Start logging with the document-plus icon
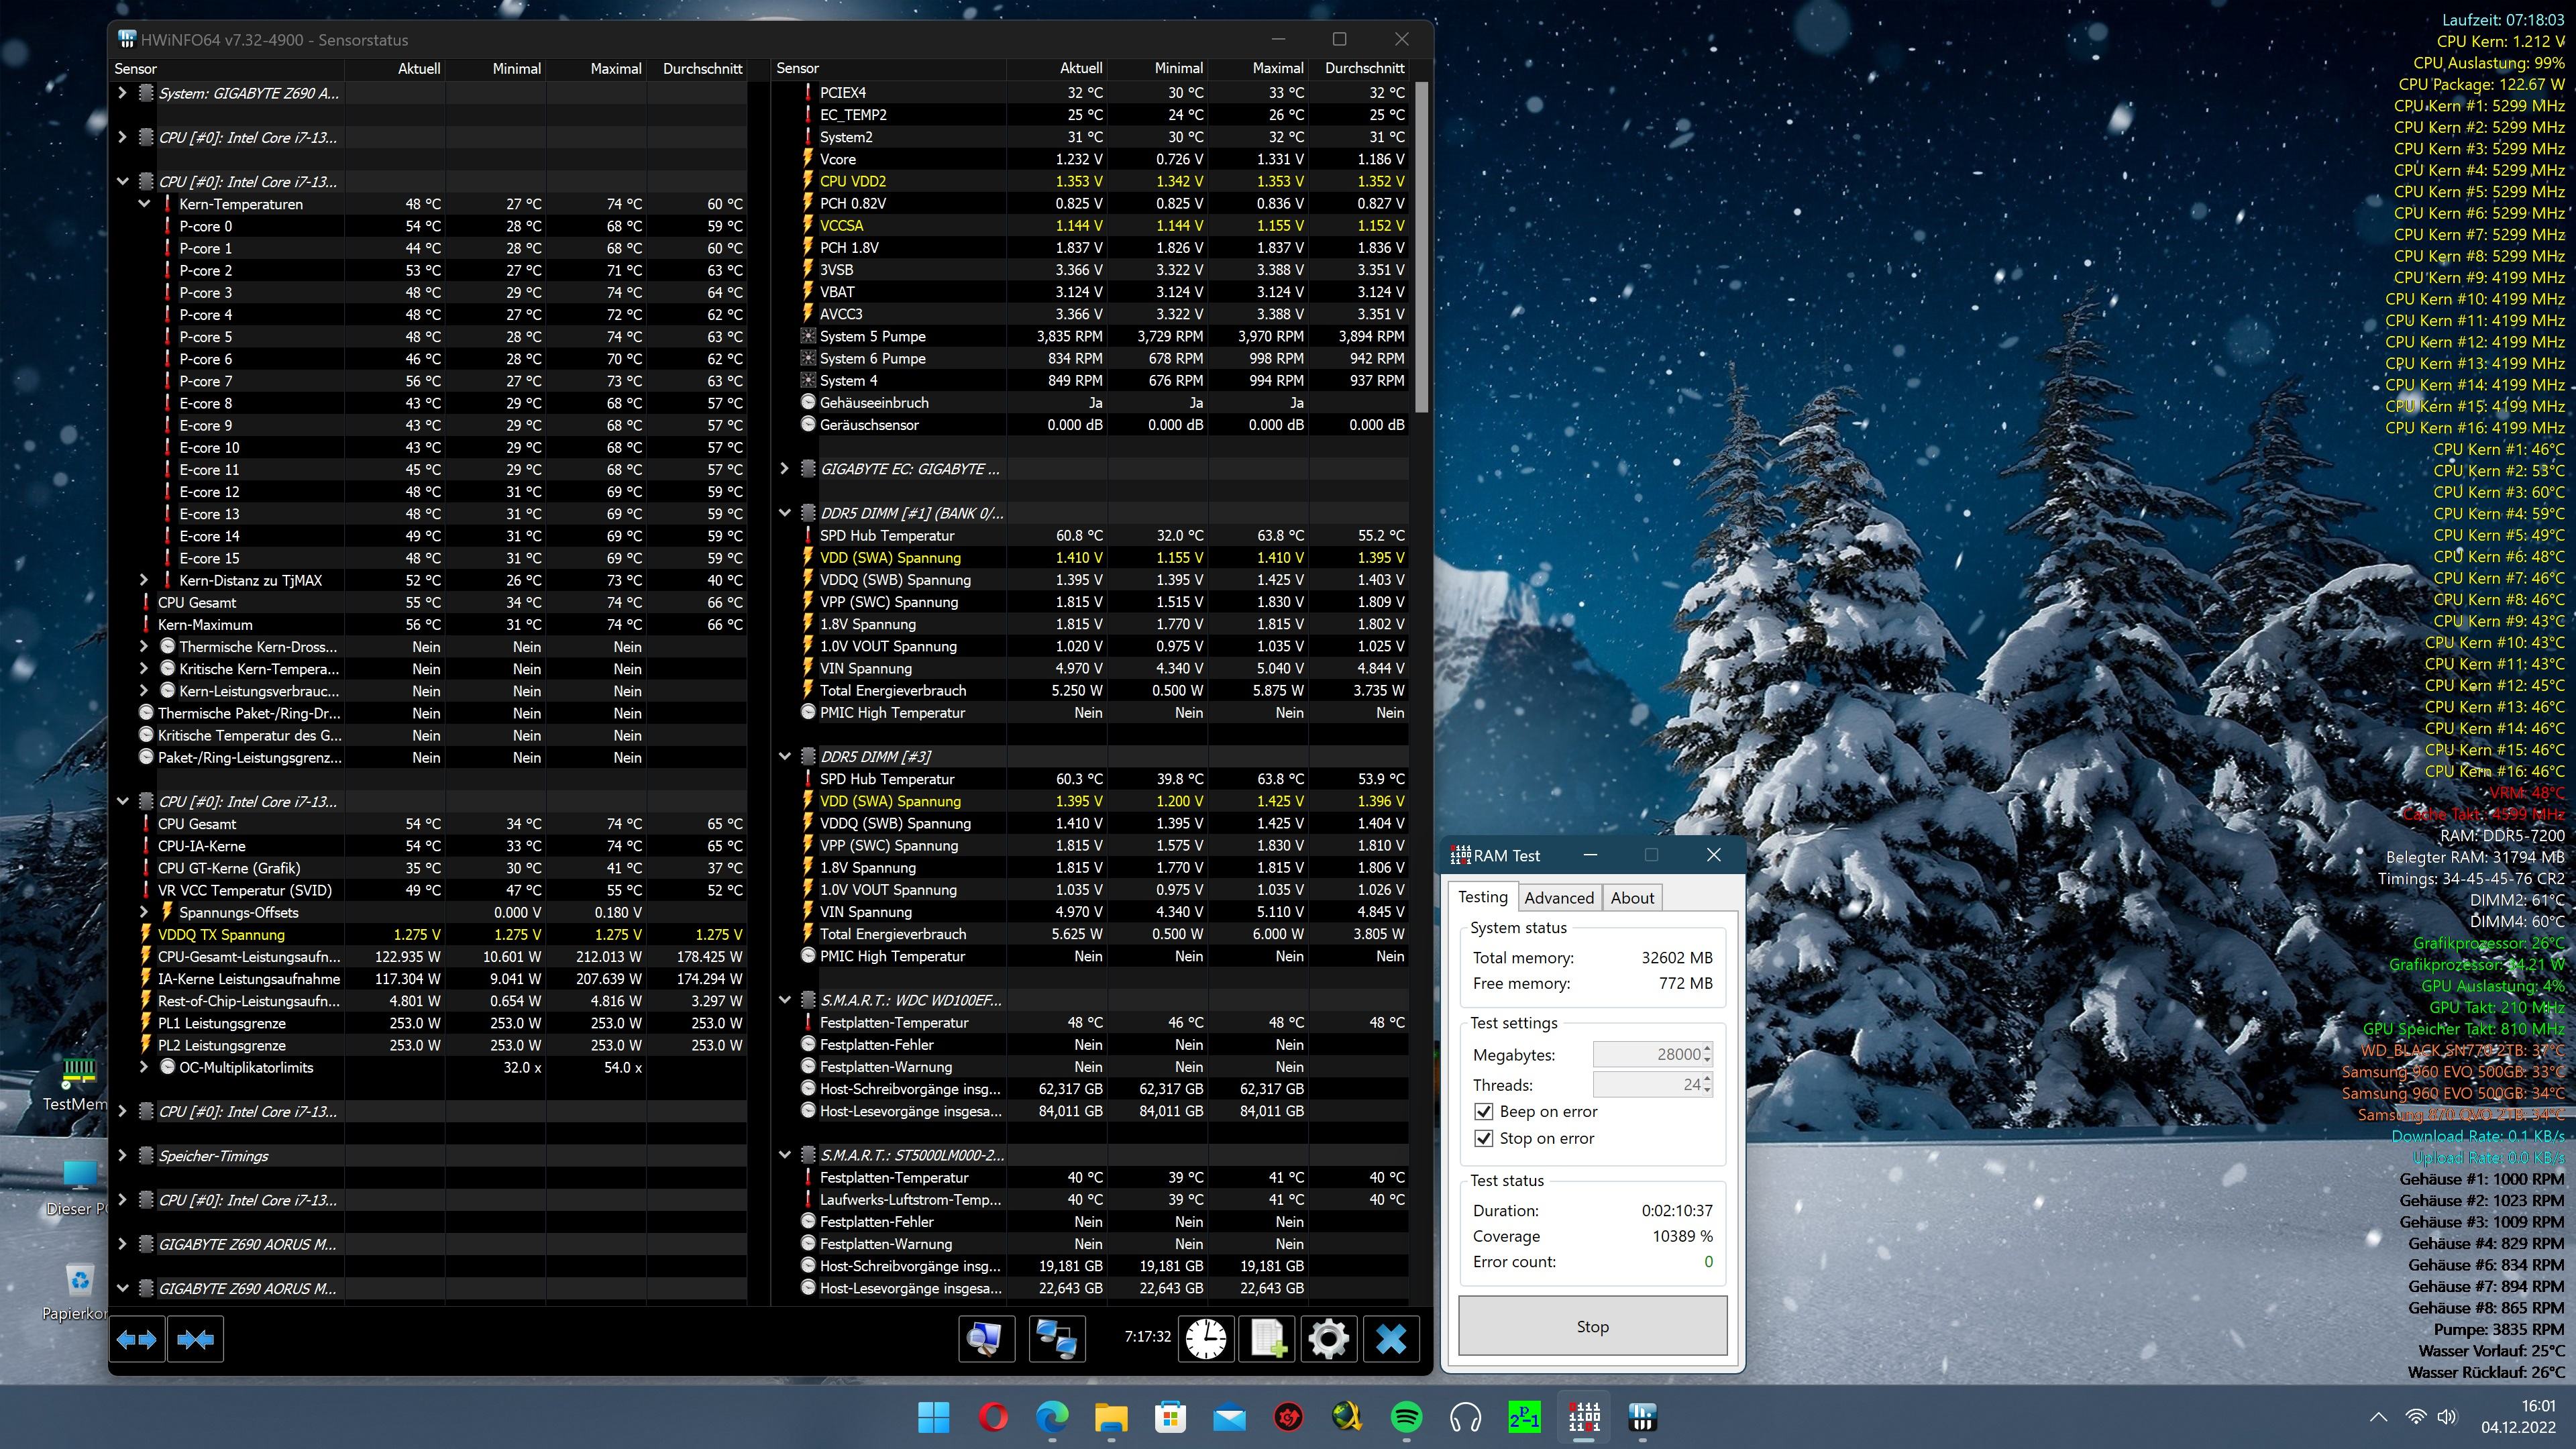Viewport: 2576px width, 1449px height. pyautogui.click(x=1268, y=1339)
